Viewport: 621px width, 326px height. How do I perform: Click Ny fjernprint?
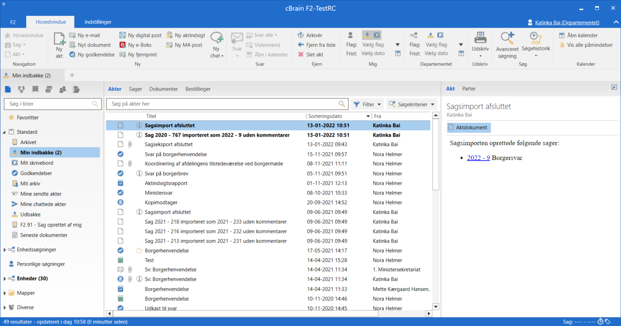138,55
